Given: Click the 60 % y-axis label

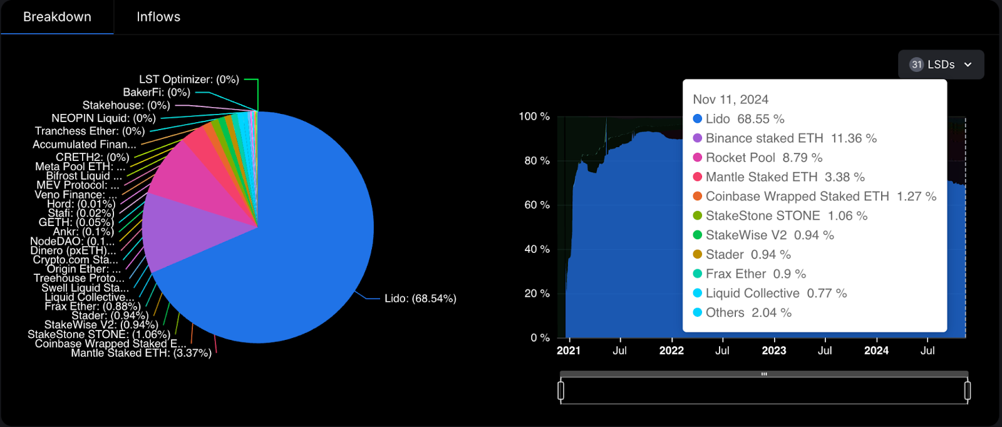Looking at the screenshot, I should (537, 205).
